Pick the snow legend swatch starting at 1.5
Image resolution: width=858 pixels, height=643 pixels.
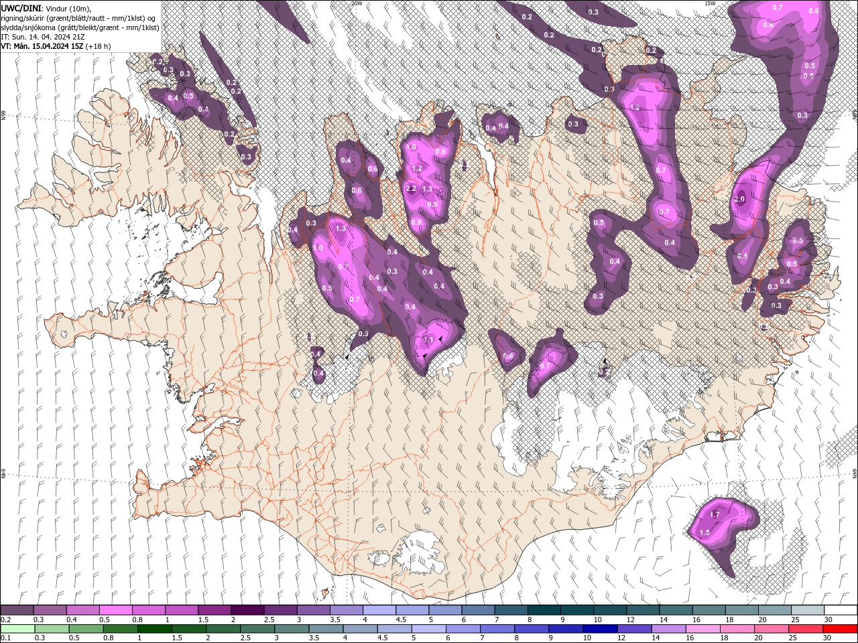click(214, 610)
